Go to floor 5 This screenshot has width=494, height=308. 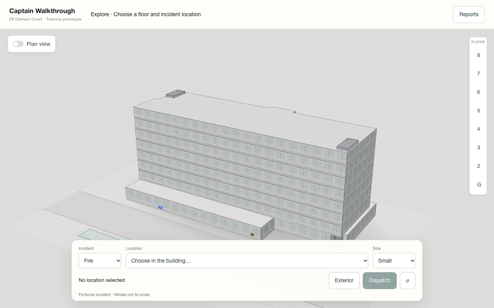(479, 110)
